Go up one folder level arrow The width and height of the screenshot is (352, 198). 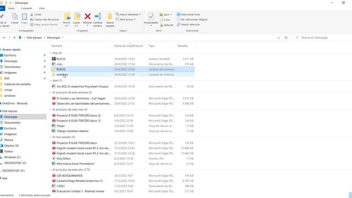[14, 38]
